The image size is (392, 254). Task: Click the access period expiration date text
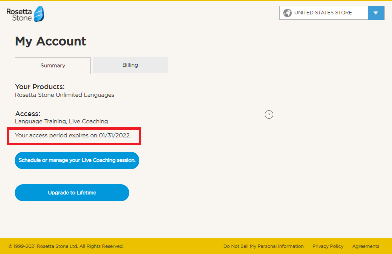[x=73, y=135]
